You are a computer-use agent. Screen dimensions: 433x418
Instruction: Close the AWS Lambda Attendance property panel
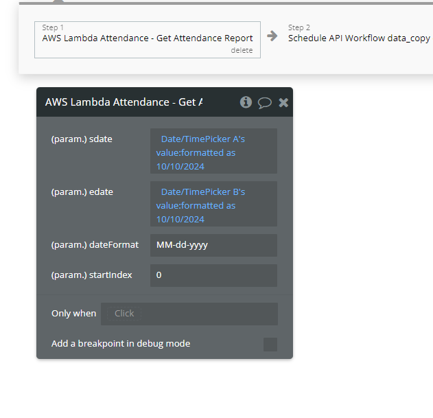(283, 102)
